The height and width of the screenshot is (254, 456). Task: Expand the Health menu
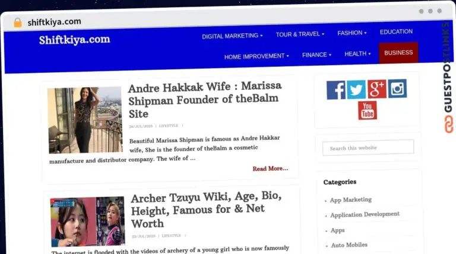(357, 54)
